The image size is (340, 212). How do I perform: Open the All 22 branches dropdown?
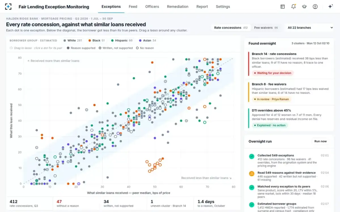310,28
